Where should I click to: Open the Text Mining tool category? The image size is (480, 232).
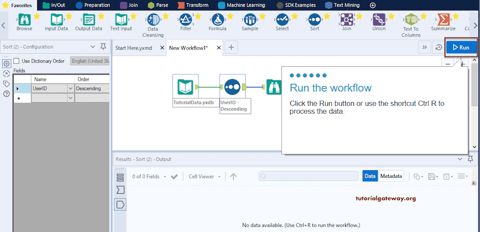point(342,5)
